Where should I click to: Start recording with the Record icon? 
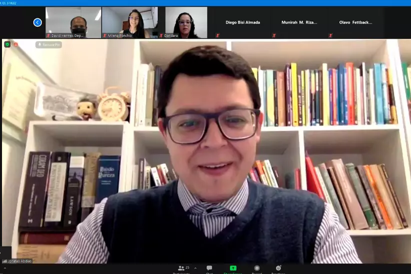256,269
